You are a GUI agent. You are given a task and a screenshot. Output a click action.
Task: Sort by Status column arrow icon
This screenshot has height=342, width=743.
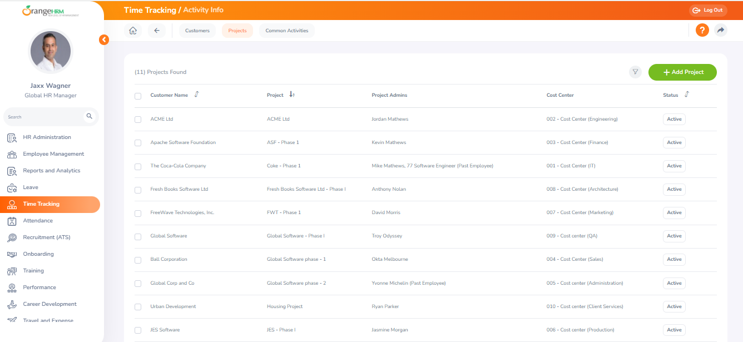(686, 95)
